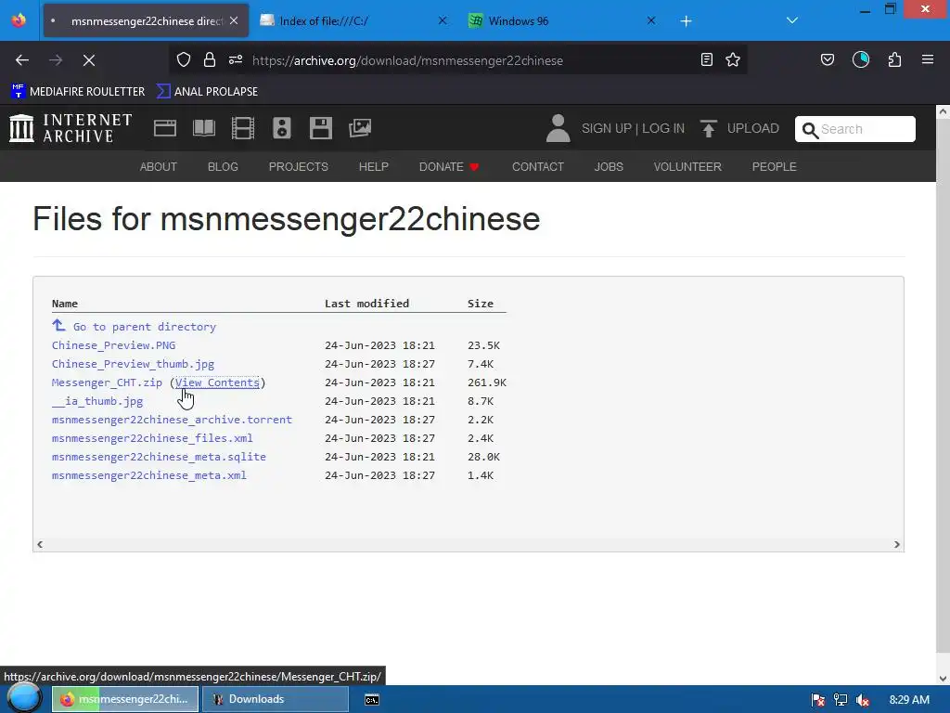Click the Go to parent directory arrow icon
This screenshot has height=713, width=950.
point(58,326)
